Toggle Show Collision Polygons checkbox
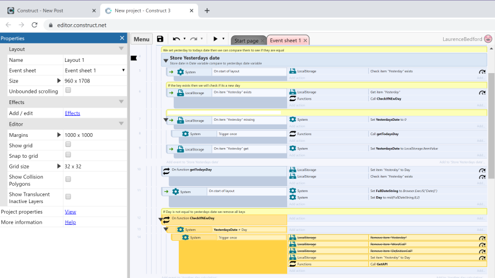This screenshot has height=278, width=495. (x=68, y=179)
